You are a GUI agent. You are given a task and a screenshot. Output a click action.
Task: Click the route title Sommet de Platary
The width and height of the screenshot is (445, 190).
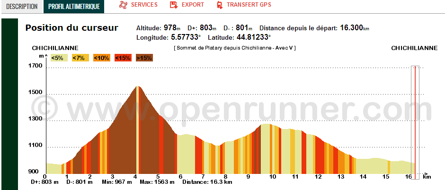tap(235, 48)
